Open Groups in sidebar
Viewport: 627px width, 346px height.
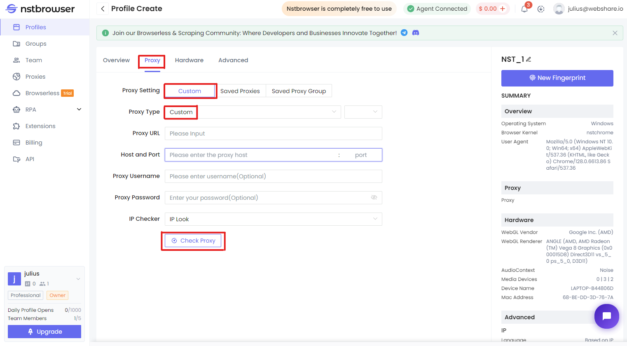[36, 44]
